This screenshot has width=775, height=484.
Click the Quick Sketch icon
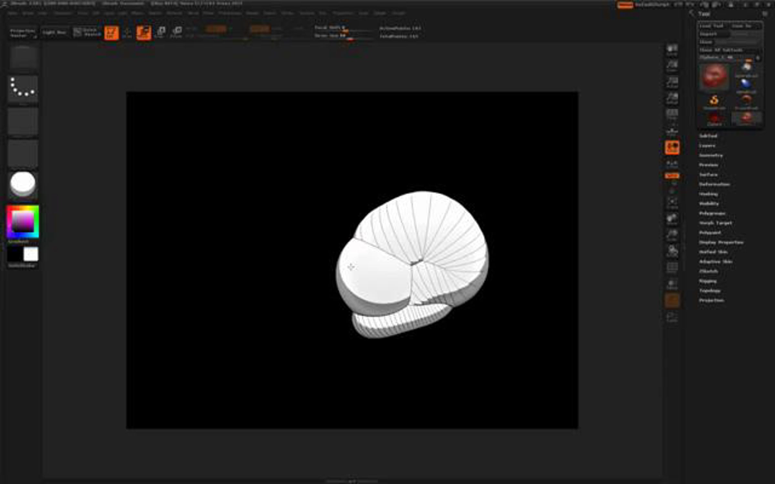(86, 32)
